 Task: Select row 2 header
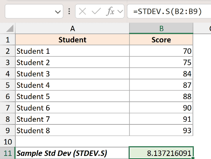click(8, 51)
